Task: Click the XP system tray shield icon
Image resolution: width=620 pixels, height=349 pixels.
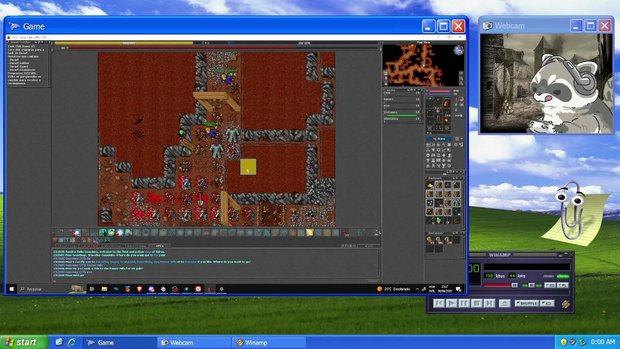Action: pyautogui.click(x=564, y=342)
